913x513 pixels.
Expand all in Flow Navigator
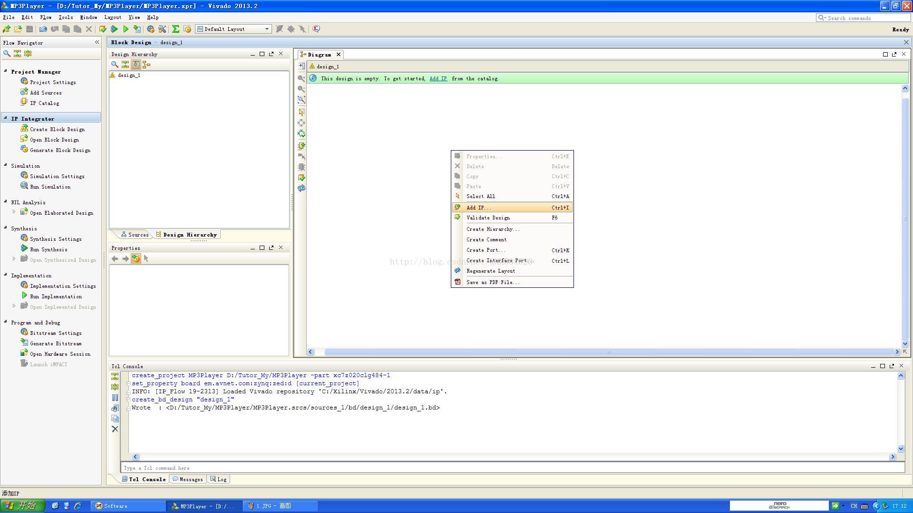[28, 54]
